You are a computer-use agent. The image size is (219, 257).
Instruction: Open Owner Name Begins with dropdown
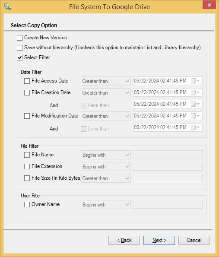click(106, 205)
